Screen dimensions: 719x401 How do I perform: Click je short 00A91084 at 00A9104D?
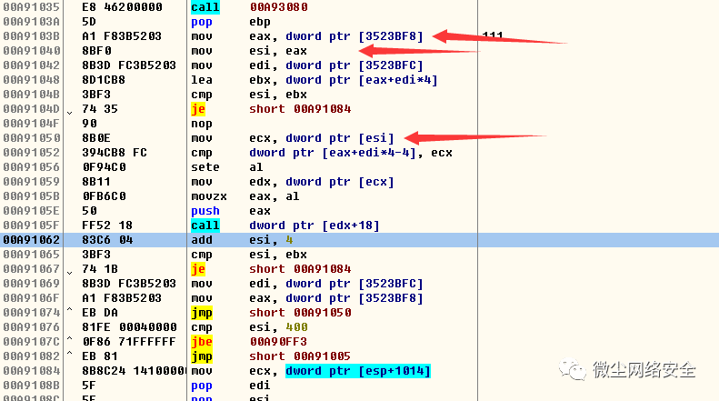click(271, 109)
